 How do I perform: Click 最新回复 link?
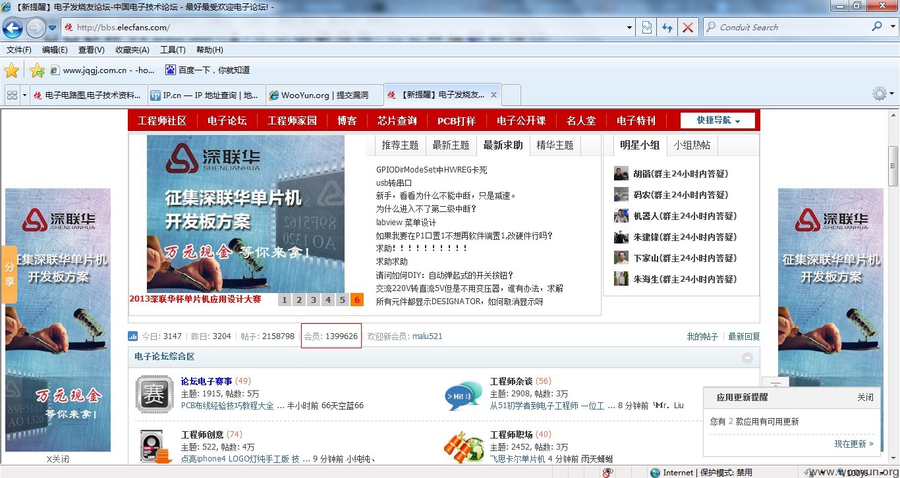coord(744,336)
